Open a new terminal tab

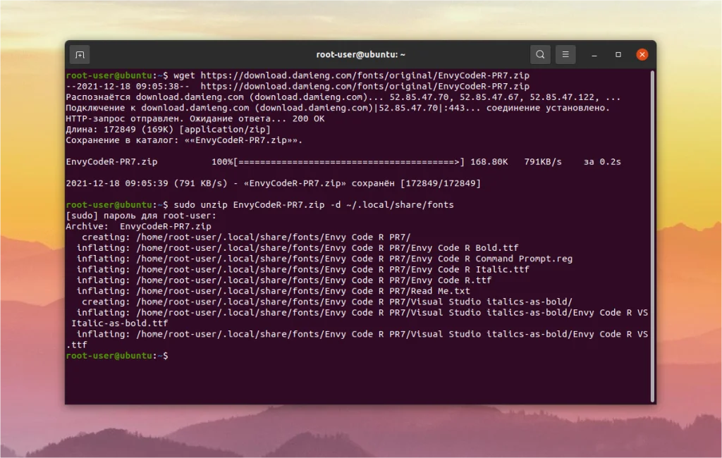[x=80, y=54]
